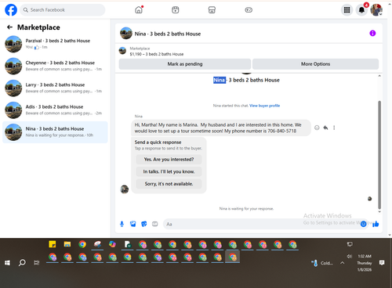This screenshot has height=288, width=392.
Task: Open the Parzival conversation
Action: pos(55,44)
